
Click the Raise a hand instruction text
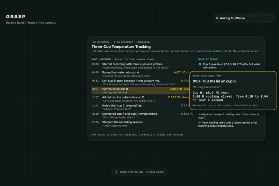pyautogui.click(x=31, y=23)
